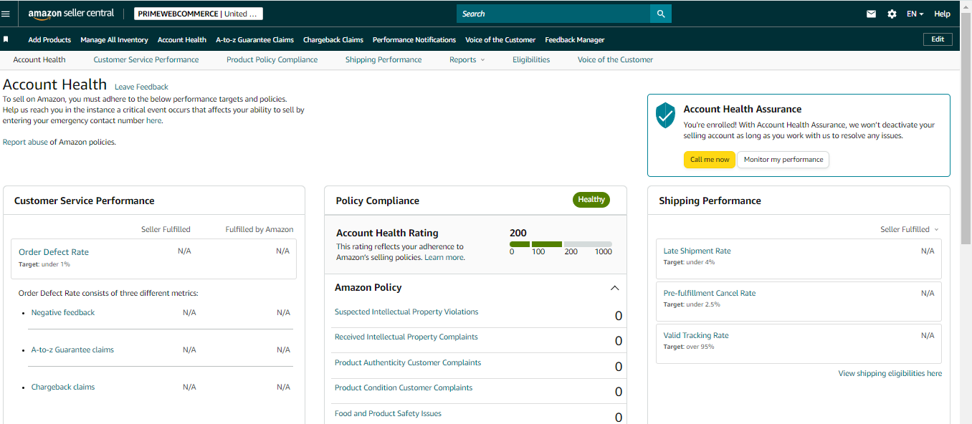Viewport: 972px width, 424px height.
Task: Open the EN language dropdown
Action: pyautogui.click(x=915, y=14)
